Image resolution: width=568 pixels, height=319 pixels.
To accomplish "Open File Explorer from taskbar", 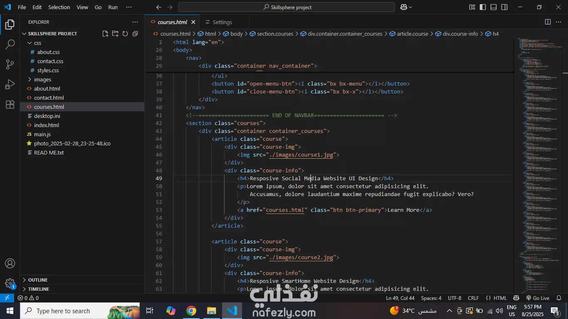I will [x=212, y=311].
